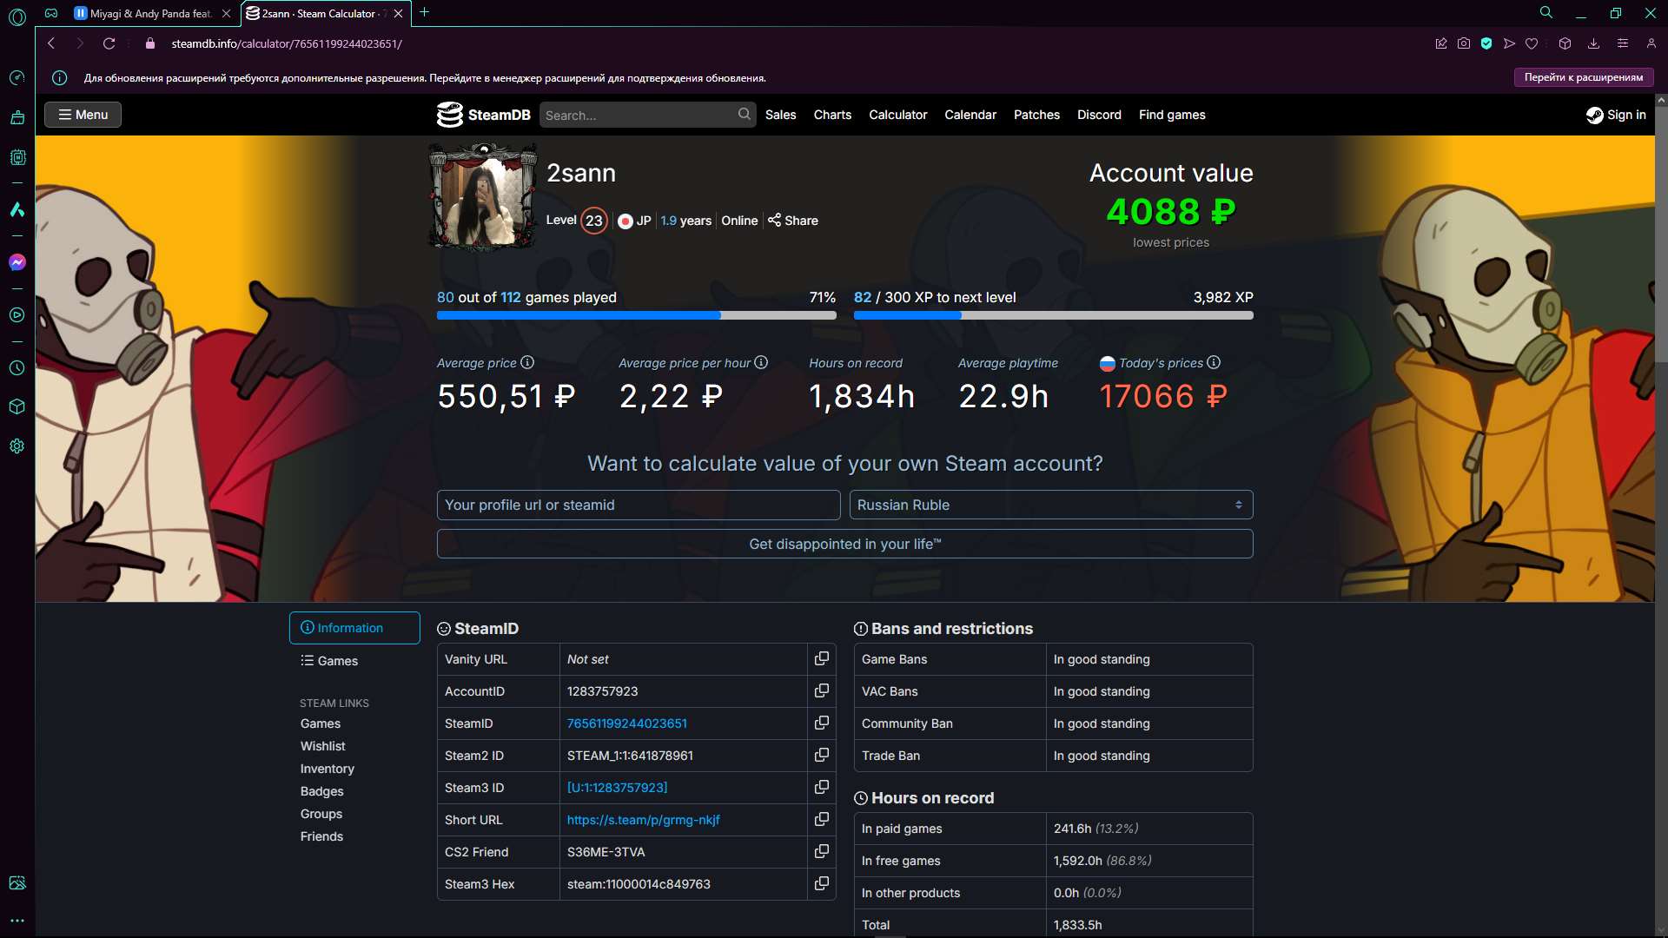This screenshot has width=1668, height=938.
Task: Click the send flow arrow icon
Action: pyautogui.click(x=1509, y=43)
